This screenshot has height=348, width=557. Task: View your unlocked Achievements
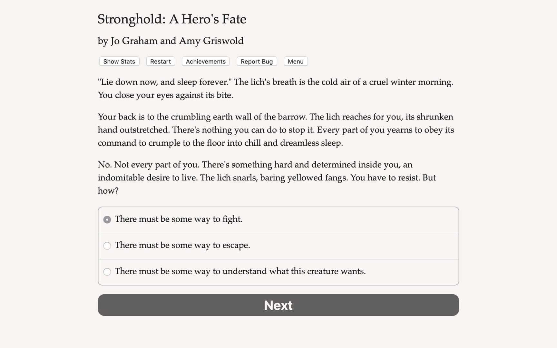pyautogui.click(x=205, y=61)
